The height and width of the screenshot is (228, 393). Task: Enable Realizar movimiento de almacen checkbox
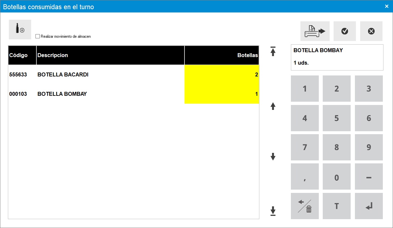point(37,36)
